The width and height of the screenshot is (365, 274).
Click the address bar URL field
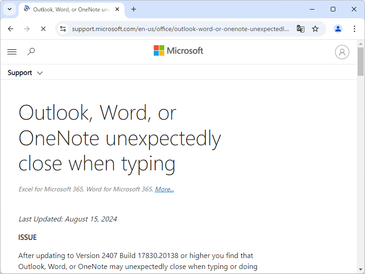point(180,29)
